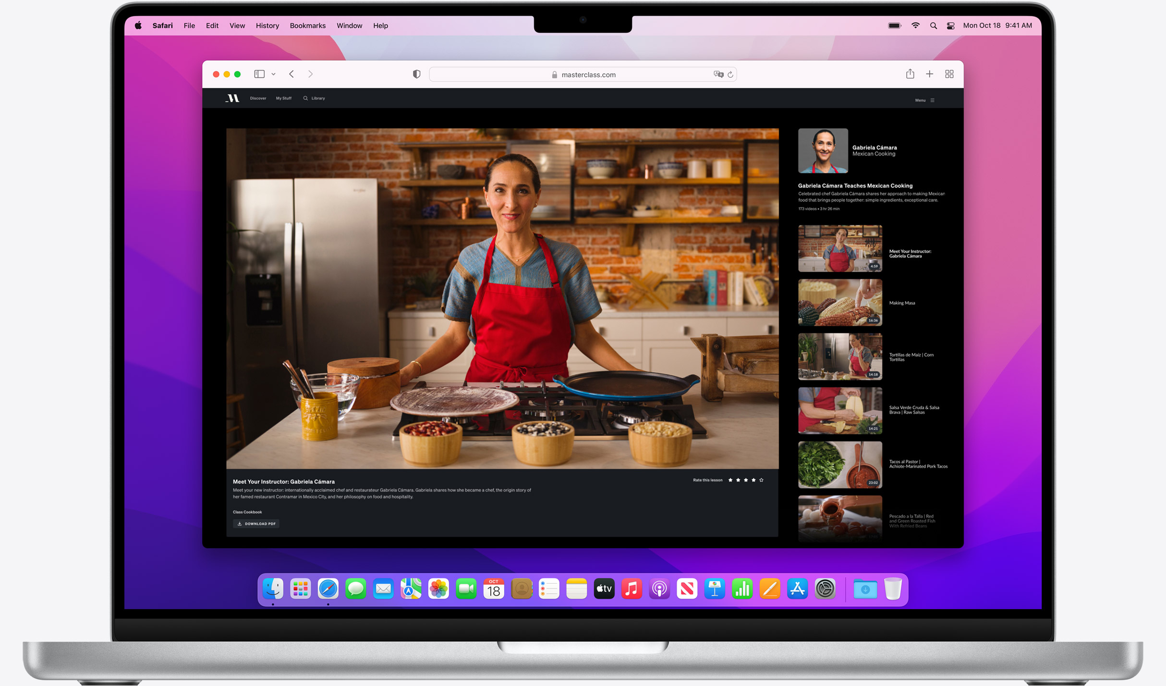Open the Library section
The height and width of the screenshot is (686, 1166).
pyautogui.click(x=317, y=98)
